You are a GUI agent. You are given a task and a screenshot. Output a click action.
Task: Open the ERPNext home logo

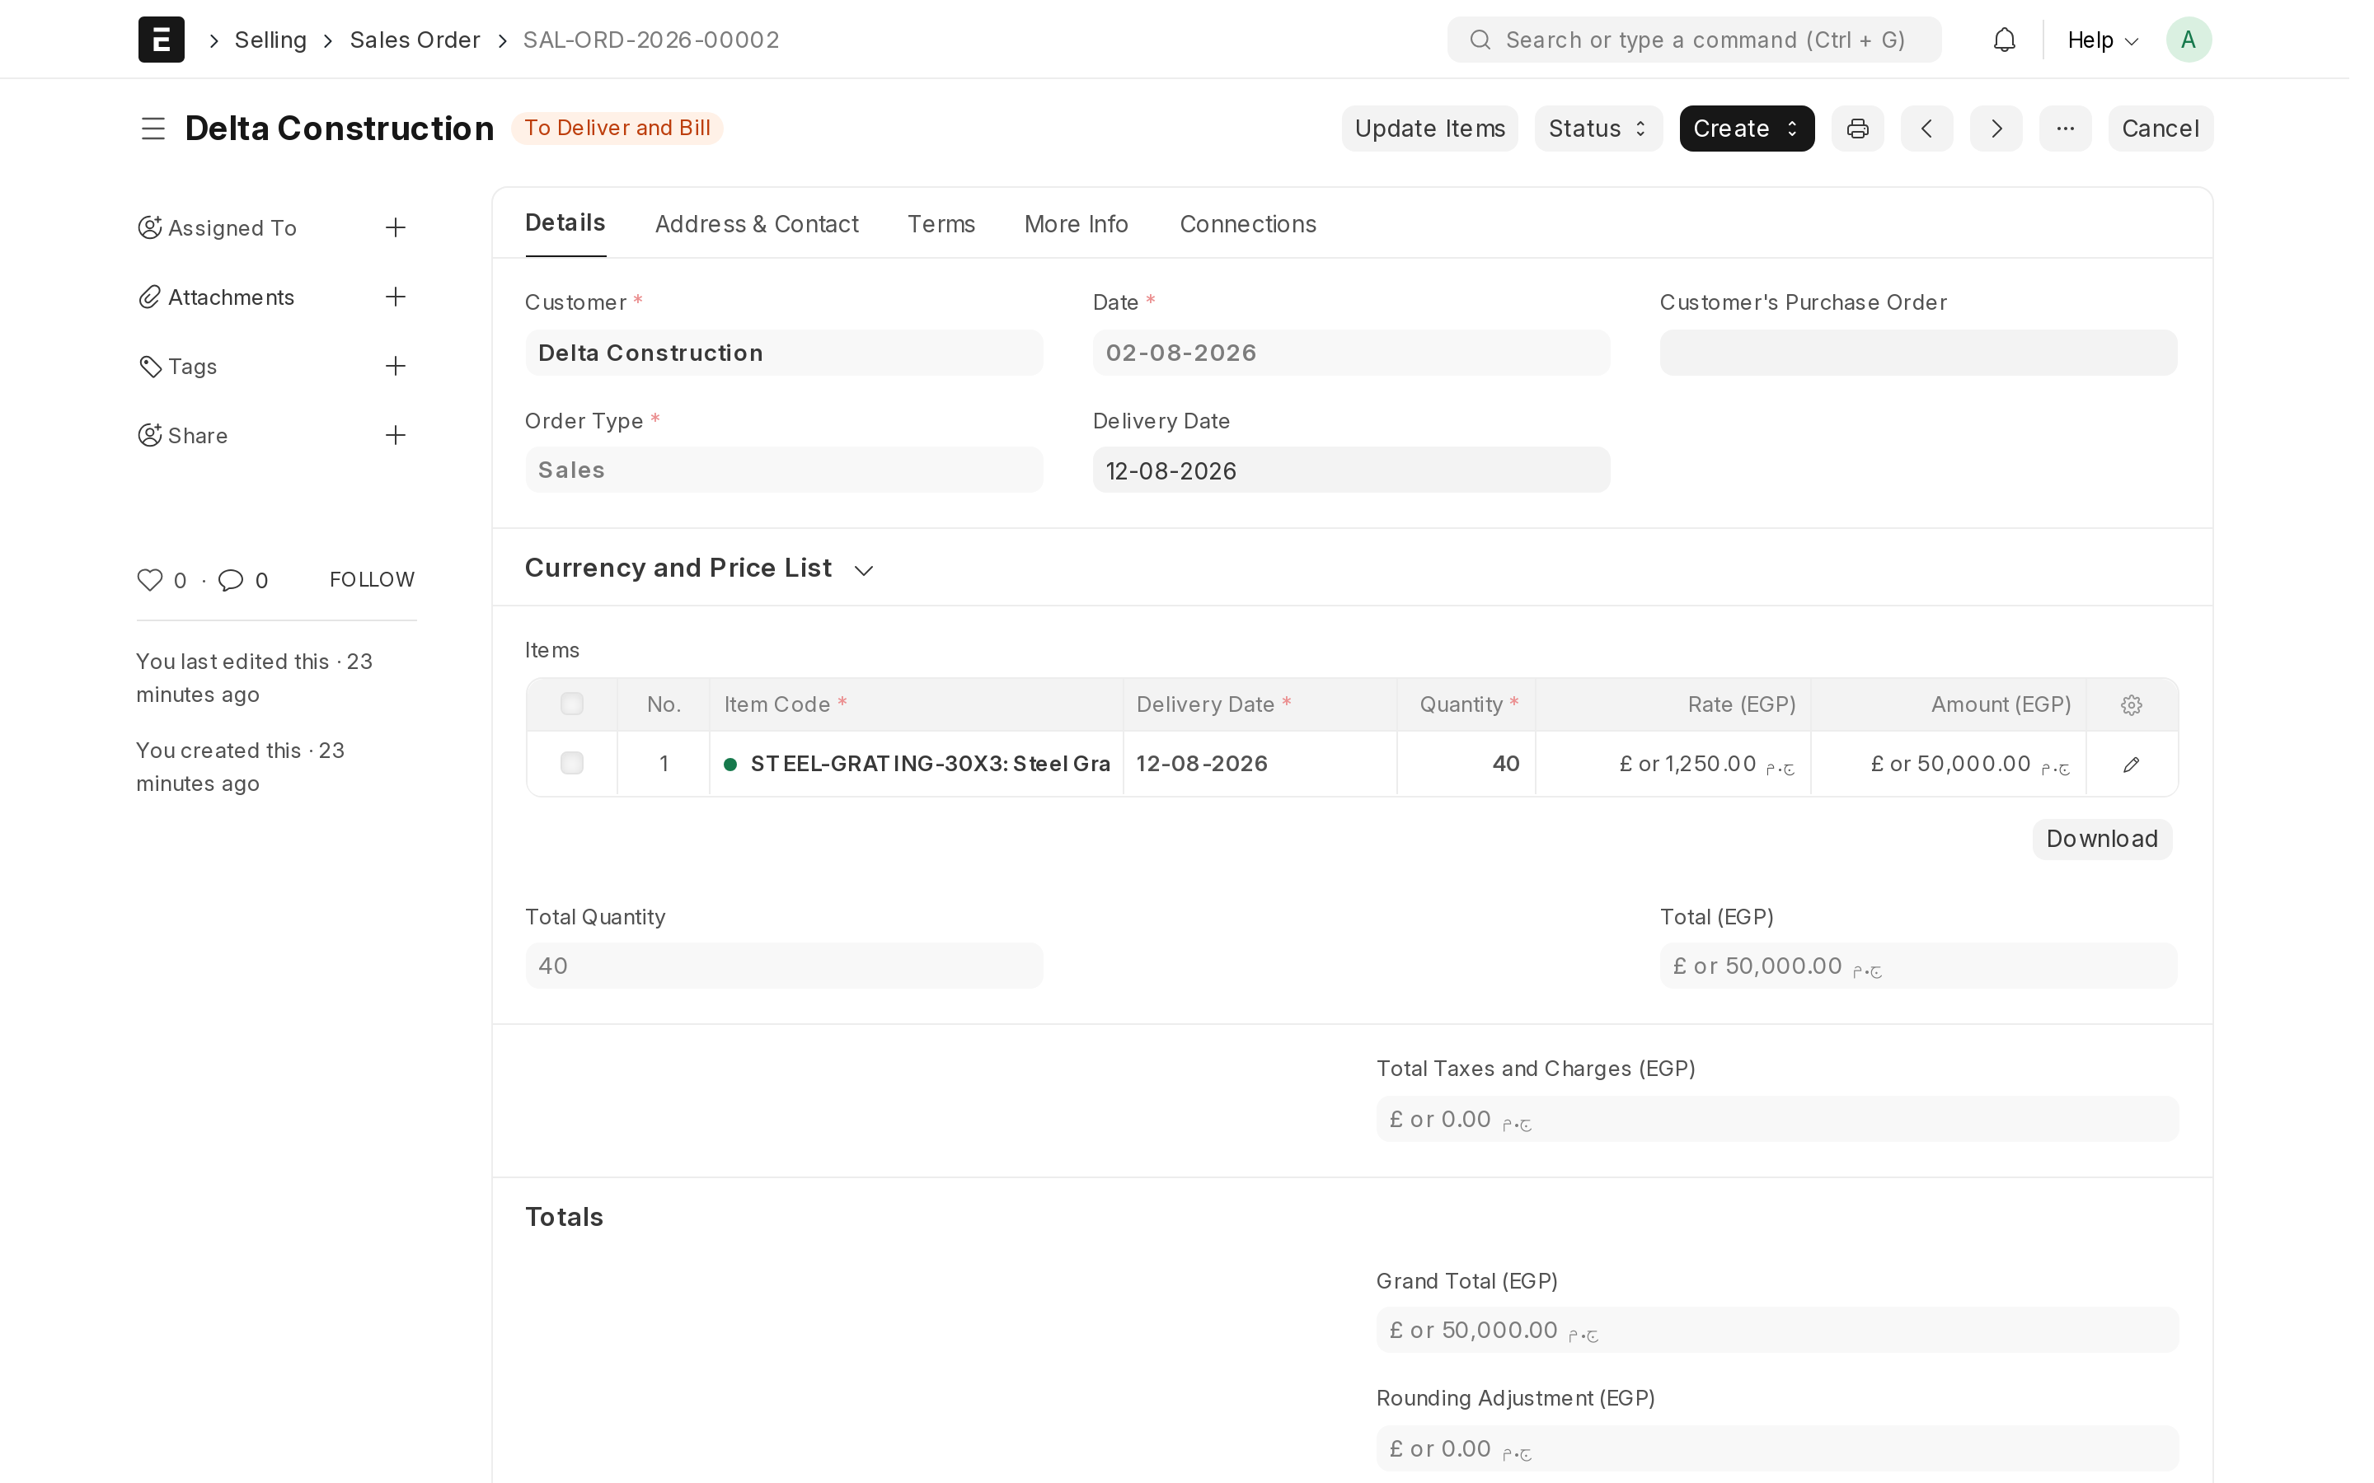pyautogui.click(x=161, y=40)
